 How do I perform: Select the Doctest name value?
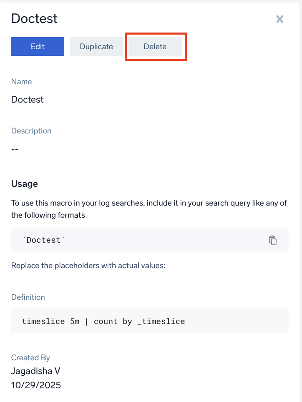coord(28,100)
